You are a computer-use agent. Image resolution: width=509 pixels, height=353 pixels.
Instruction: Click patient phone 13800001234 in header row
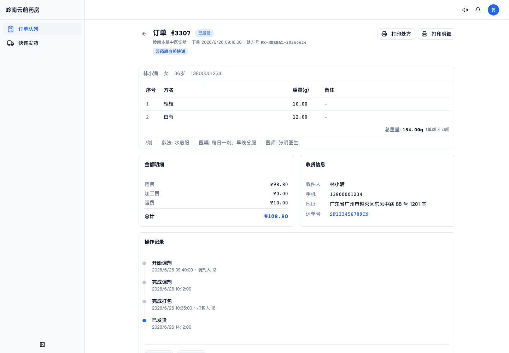(206, 73)
